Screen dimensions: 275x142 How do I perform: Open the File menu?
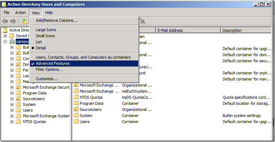(x=6, y=13)
